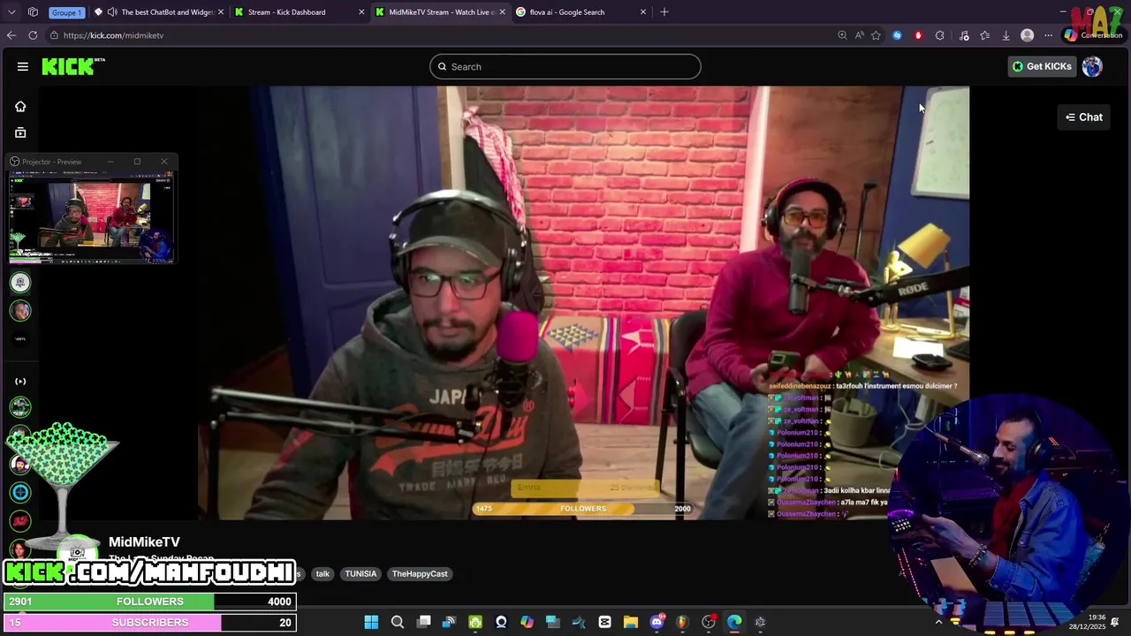Open Discord from taskbar
This screenshot has width=1131, height=636.
tap(657, 622)
